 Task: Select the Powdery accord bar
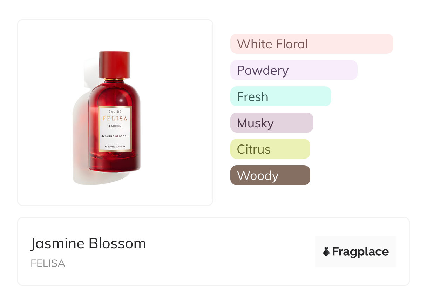(293, 70)
